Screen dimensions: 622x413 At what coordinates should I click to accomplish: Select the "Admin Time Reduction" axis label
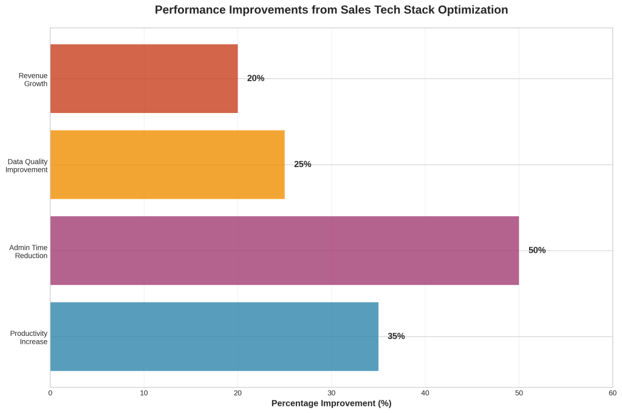(x=29, y=251)
